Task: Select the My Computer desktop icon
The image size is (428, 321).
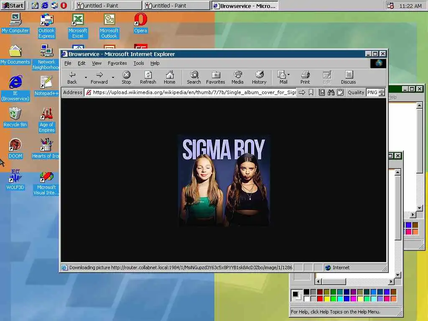Action: [x=15, y=23]
